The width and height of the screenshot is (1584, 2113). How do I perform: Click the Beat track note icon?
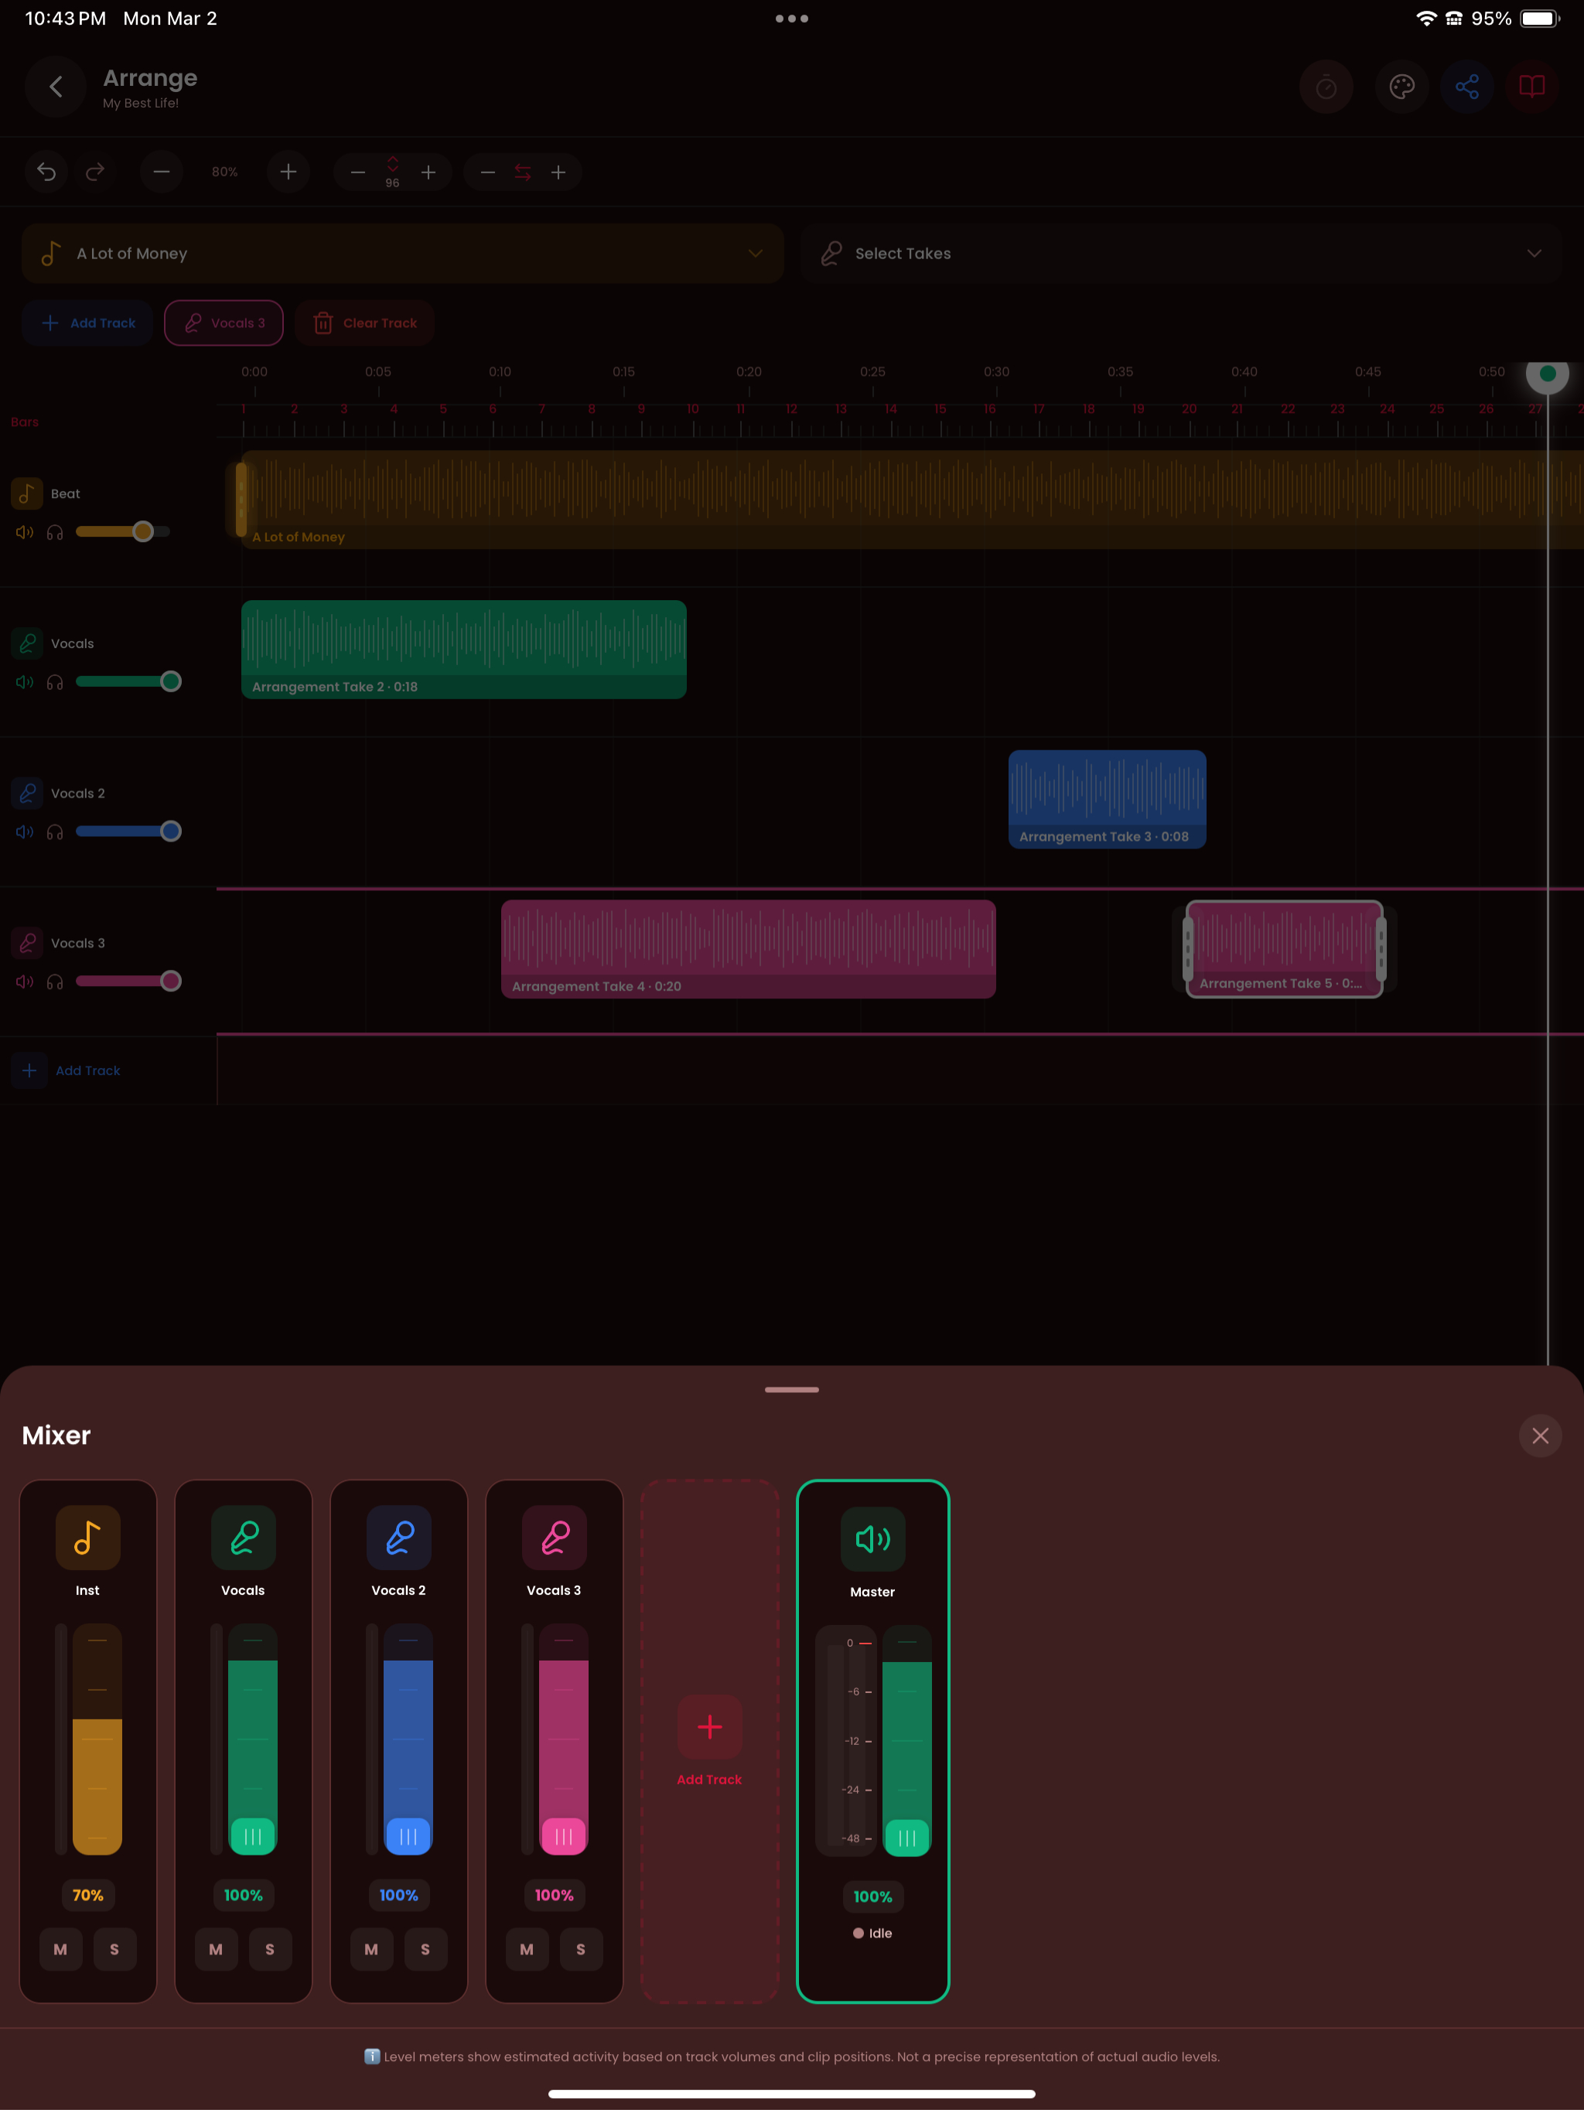point(27,494)
